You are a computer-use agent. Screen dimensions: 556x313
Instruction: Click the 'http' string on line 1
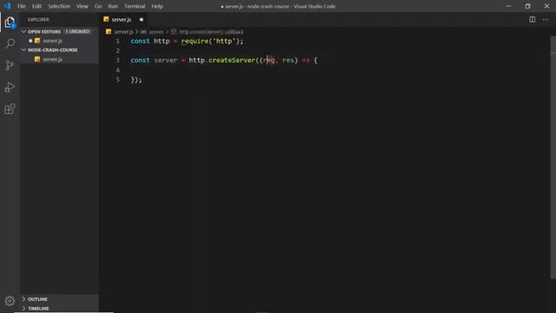click(x=224, y=41)
